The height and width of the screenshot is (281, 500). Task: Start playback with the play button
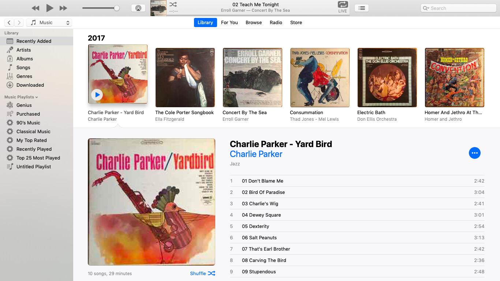[x=50, y=8]
